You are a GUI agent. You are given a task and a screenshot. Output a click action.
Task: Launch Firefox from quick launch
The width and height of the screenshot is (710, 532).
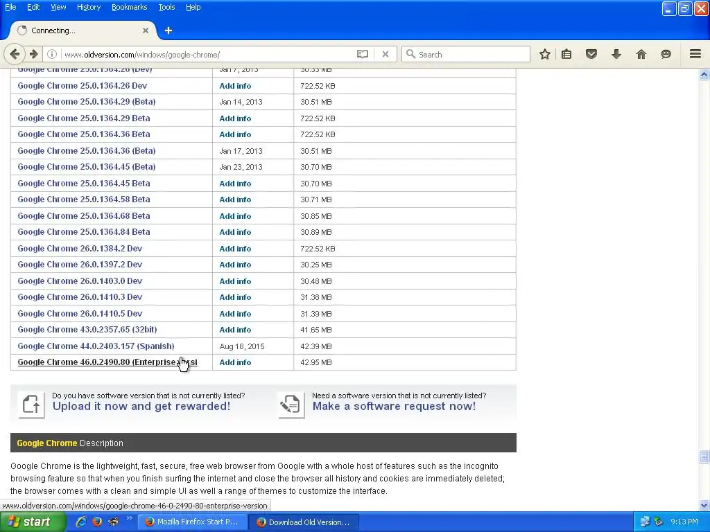(97, 522)
